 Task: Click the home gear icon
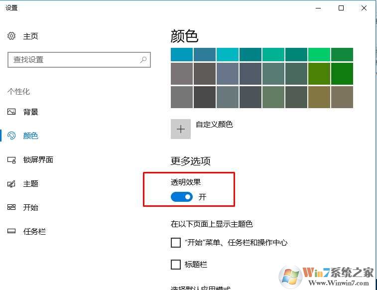[11, 36]
